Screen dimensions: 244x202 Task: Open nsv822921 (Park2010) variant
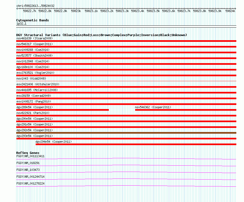point(33,113)
